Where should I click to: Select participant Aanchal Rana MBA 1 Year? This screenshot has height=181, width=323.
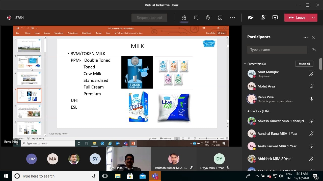[280, 133]
